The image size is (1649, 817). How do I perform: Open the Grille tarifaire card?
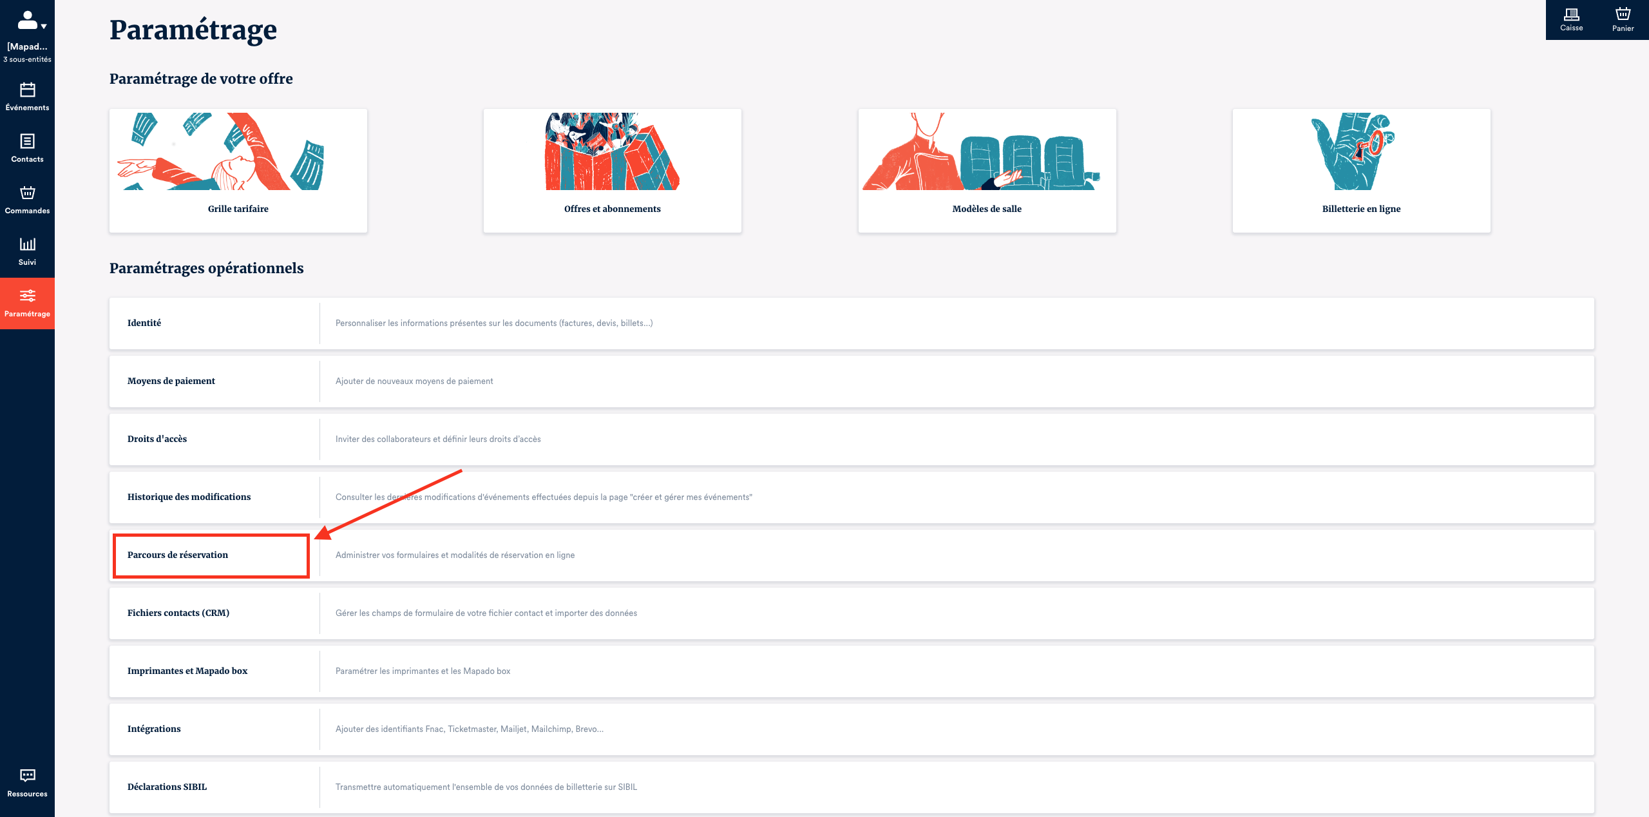tap(238, 171)
